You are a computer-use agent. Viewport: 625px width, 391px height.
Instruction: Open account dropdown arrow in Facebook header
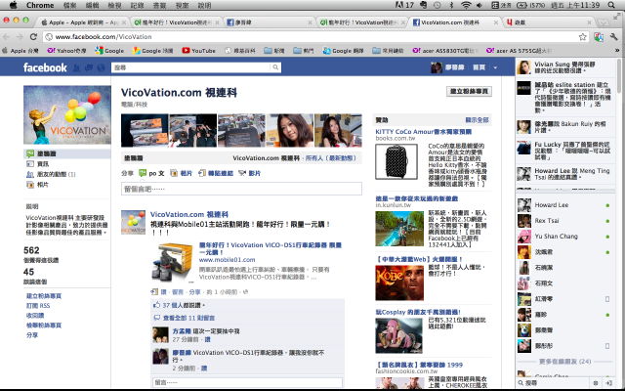[495, 67]
